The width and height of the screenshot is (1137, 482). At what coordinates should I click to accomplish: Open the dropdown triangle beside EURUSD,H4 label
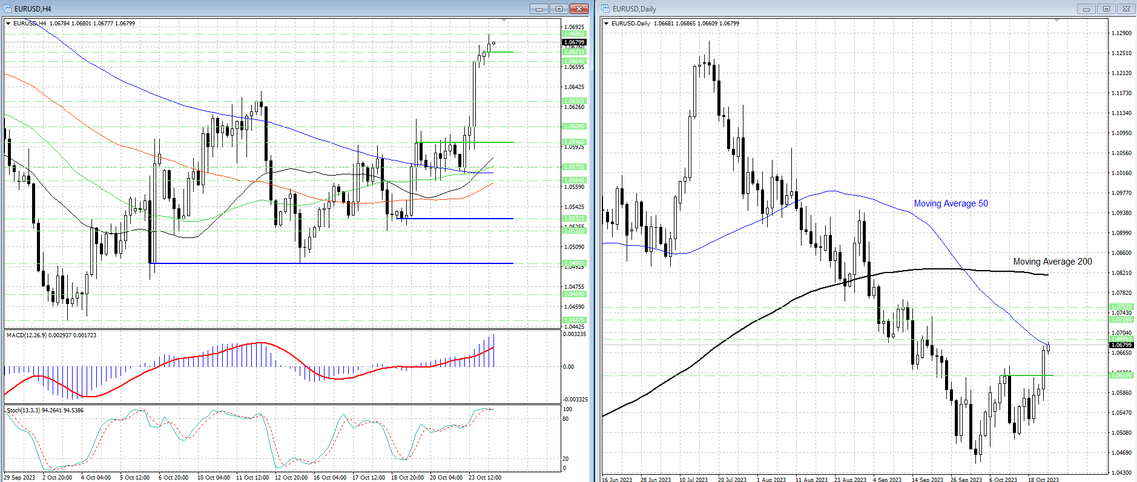(8, 24)
